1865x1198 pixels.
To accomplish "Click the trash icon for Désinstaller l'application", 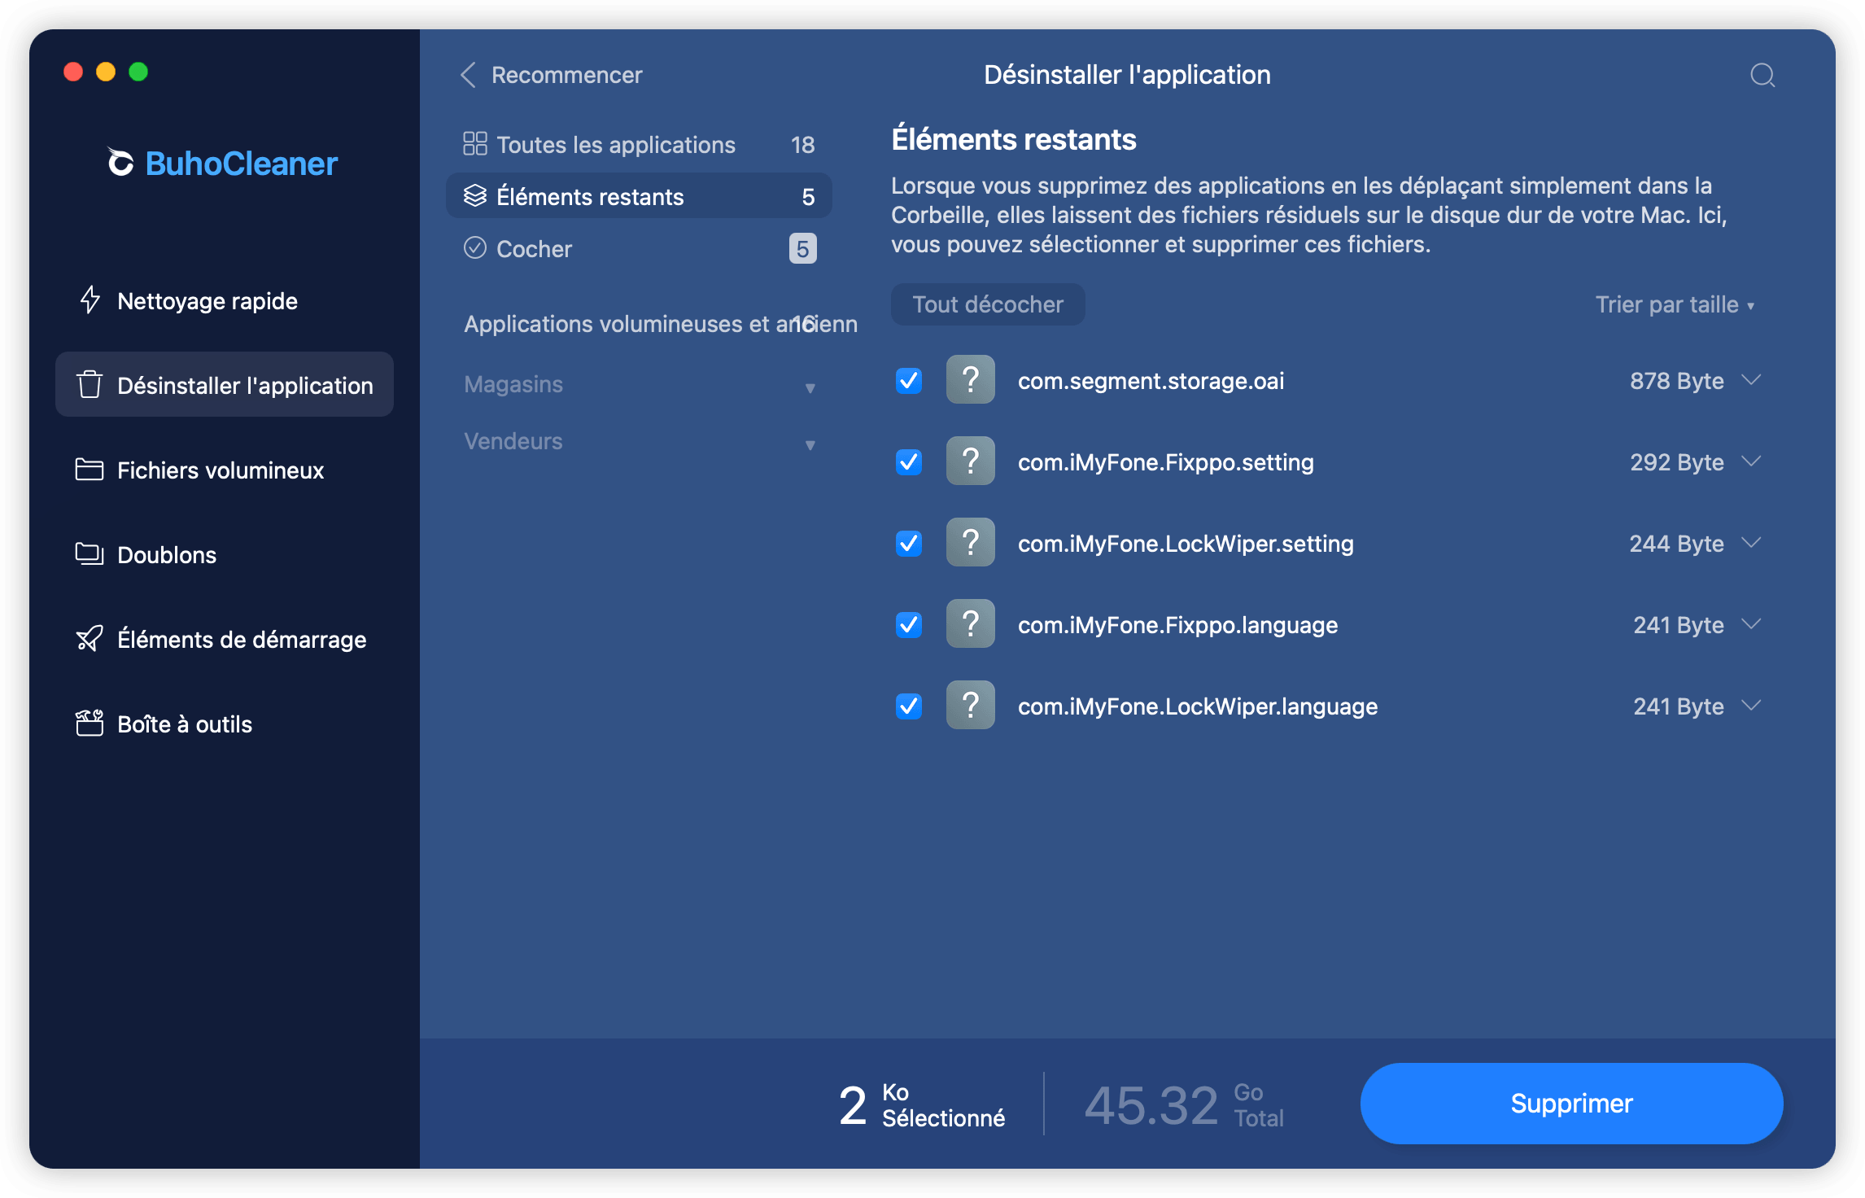I will coord(90,384).
